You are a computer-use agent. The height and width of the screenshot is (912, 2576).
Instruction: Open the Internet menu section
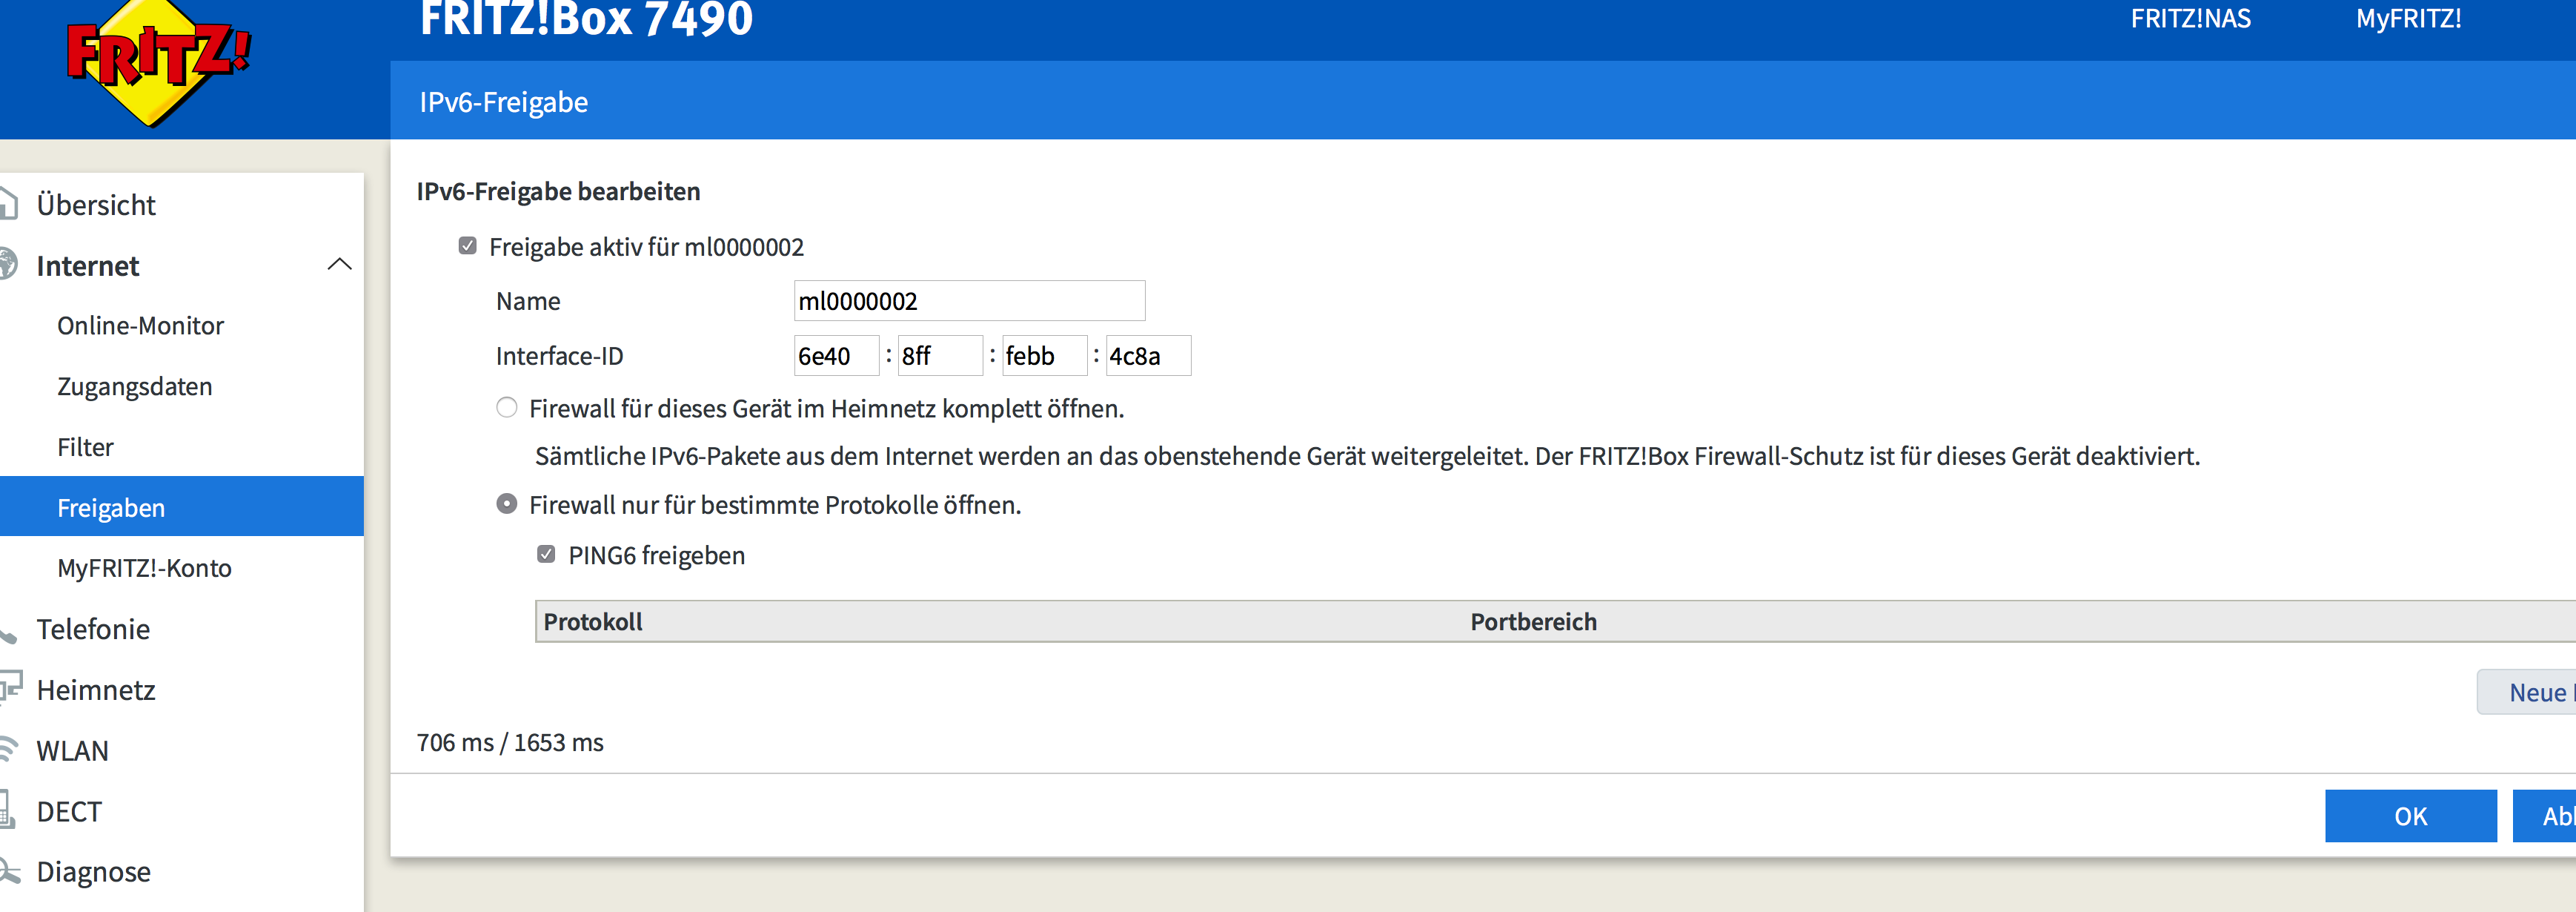click(x=88, y=266)
